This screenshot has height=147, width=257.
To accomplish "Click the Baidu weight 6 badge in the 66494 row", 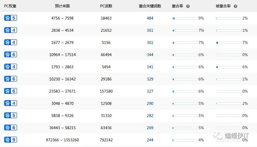I will click(x=10, y=54).
